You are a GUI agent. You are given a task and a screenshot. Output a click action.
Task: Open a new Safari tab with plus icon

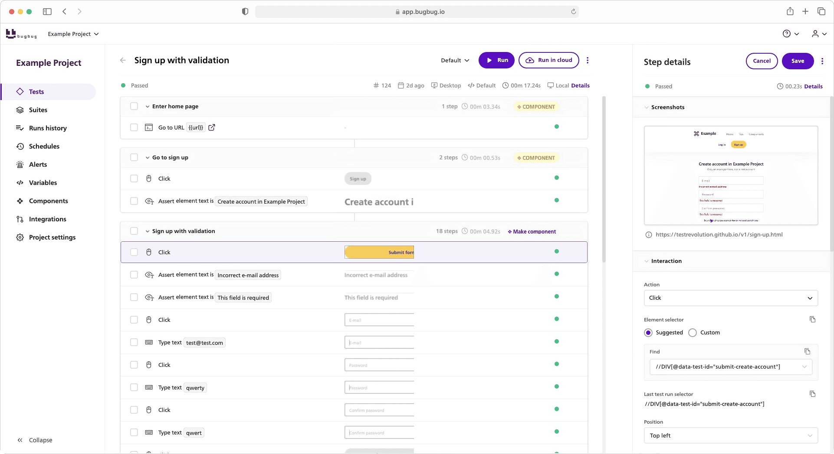[x=805, y=11]
